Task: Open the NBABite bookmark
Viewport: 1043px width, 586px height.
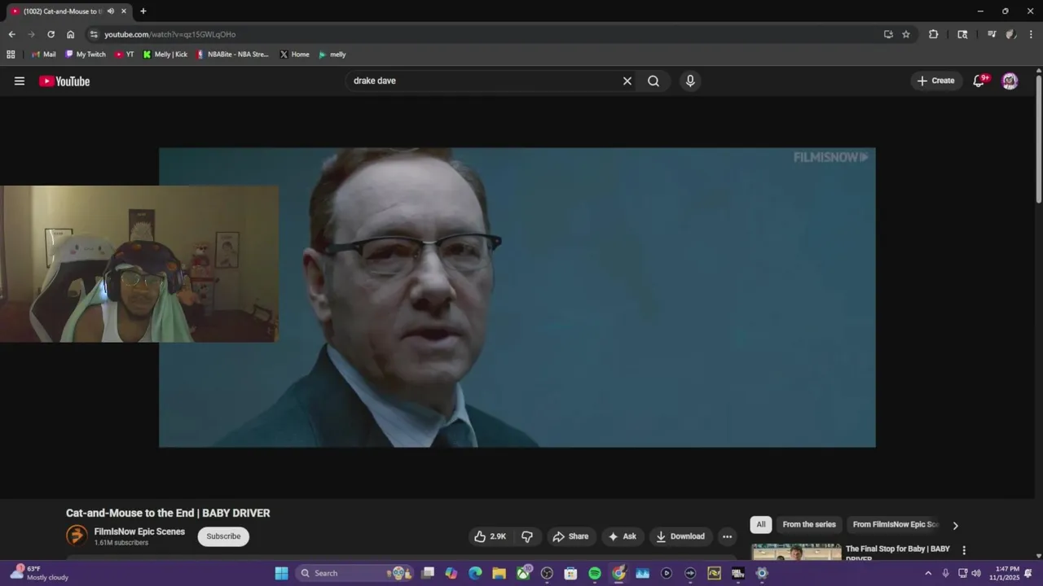Action: [x=232, y=55]
